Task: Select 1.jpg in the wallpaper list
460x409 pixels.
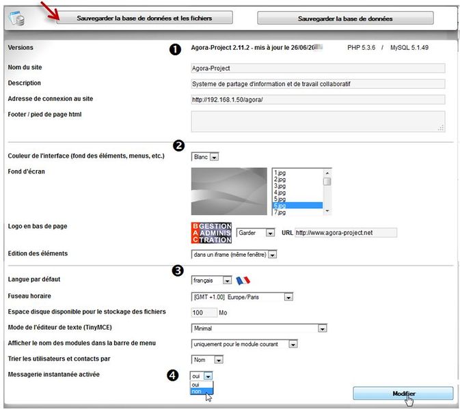Action: click(298, 173)
